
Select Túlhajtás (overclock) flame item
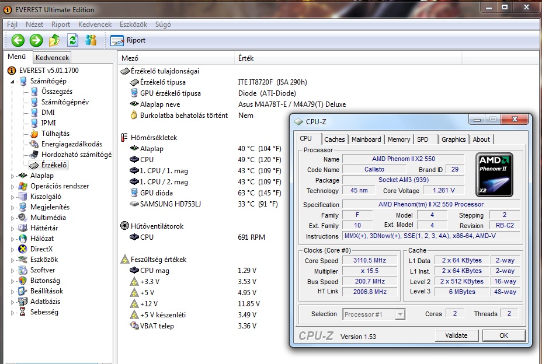tap(55, 134)
